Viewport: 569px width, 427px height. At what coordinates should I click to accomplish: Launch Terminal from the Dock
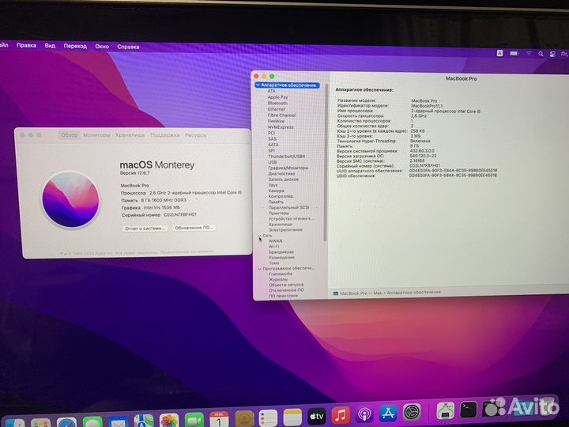(469, 410)
